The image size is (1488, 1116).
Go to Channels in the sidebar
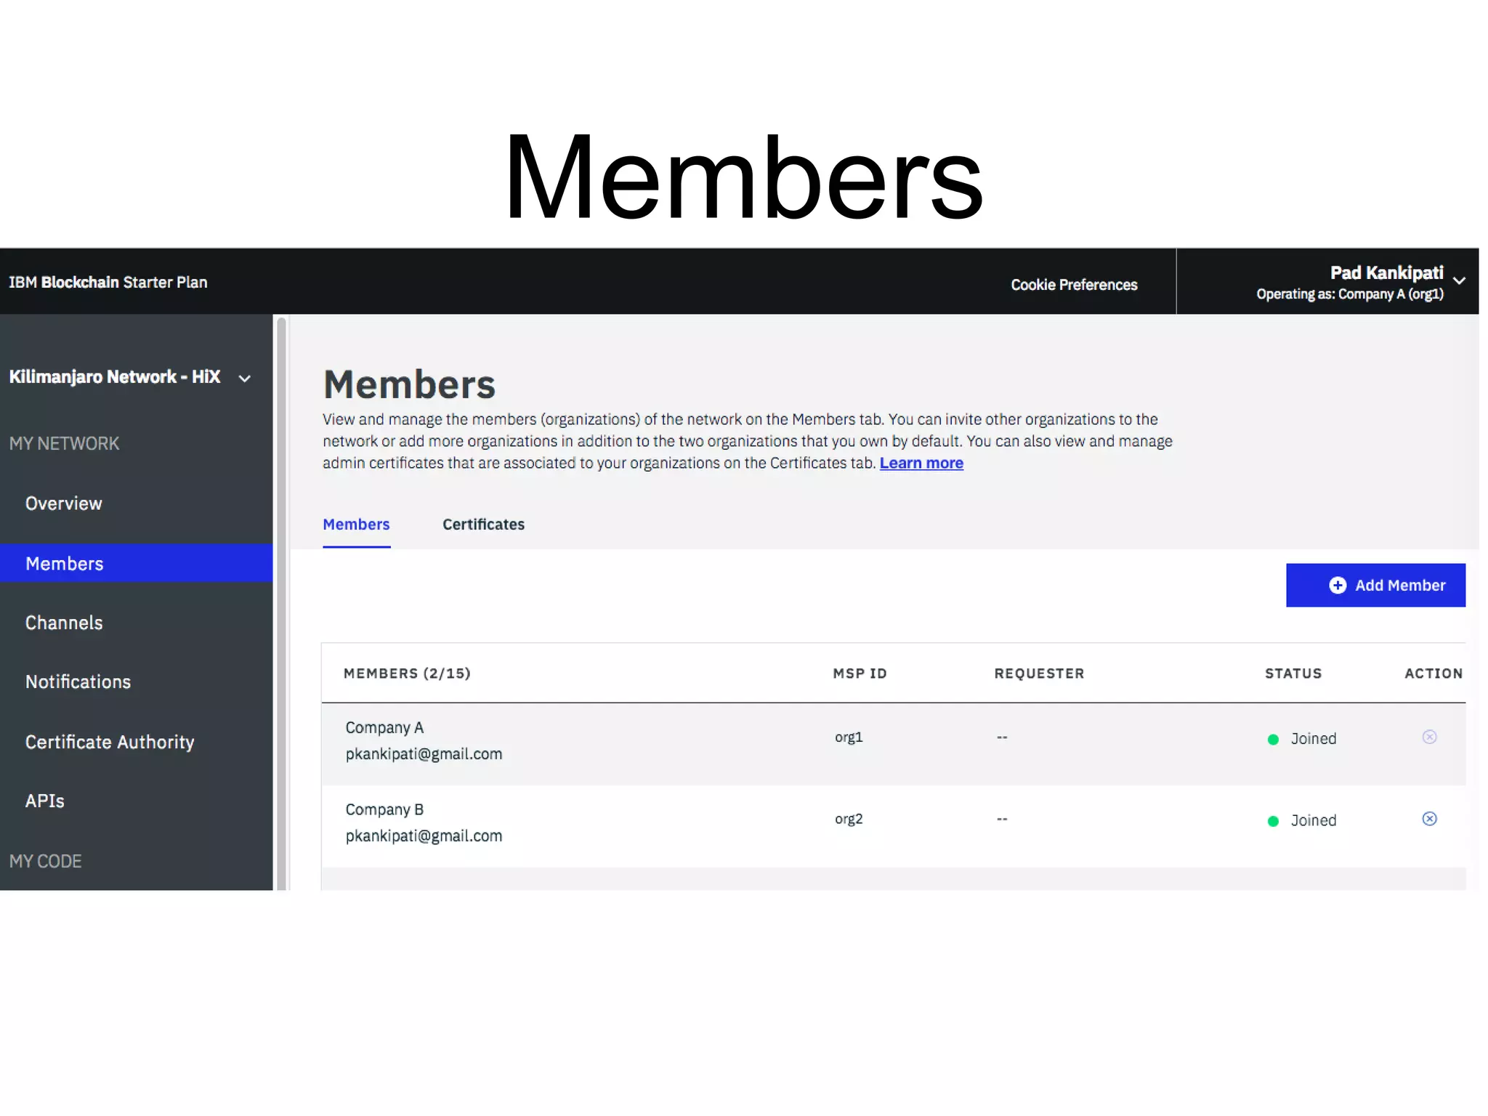pyautogui.click(x=64, y=623)
